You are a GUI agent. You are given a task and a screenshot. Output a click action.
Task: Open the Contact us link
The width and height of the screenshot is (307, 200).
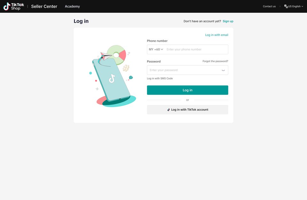click(269, 6)
